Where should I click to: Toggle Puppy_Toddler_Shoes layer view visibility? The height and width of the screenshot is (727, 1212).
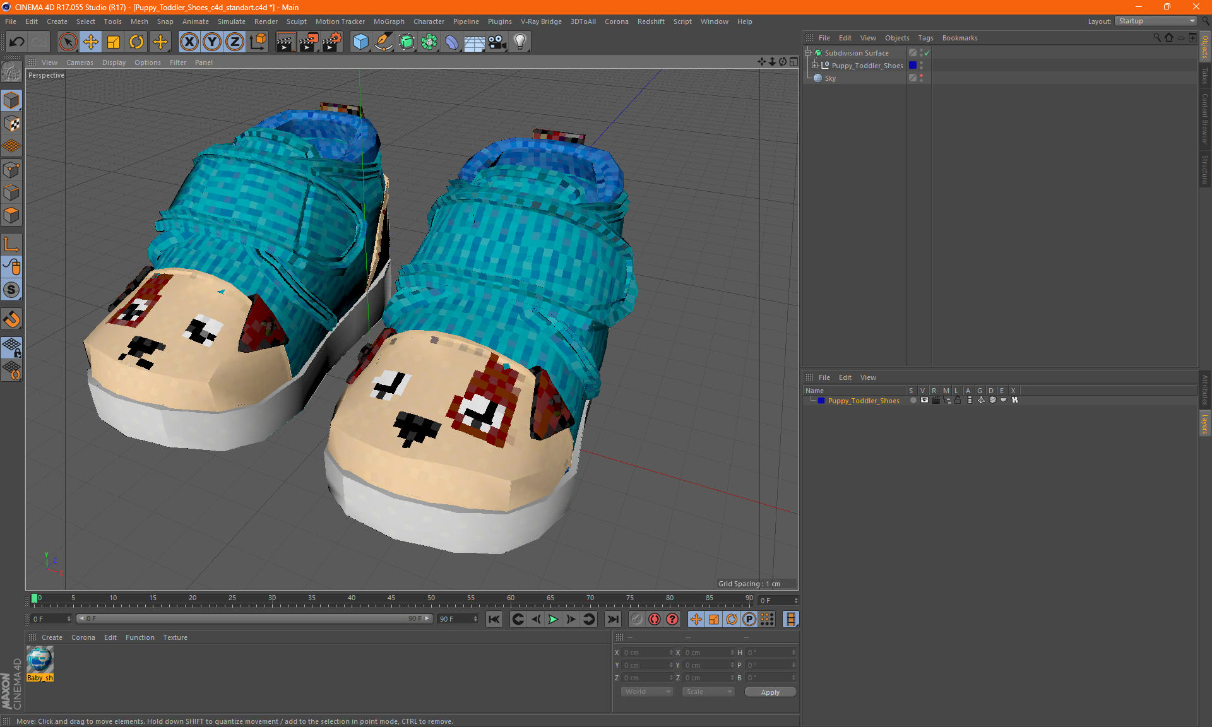924,400
